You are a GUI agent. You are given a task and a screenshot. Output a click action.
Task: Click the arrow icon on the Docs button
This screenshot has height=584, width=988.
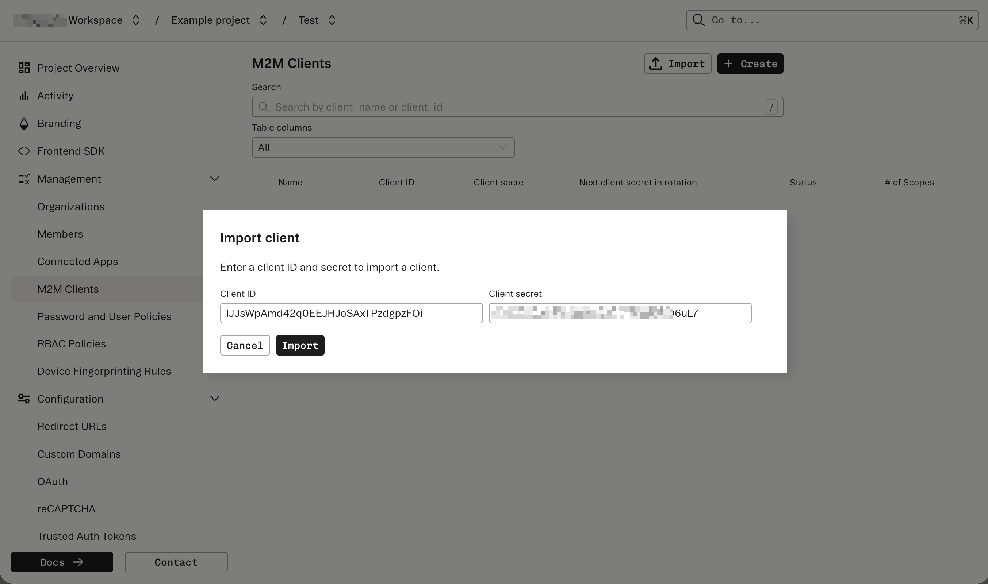tap(79, 562)
